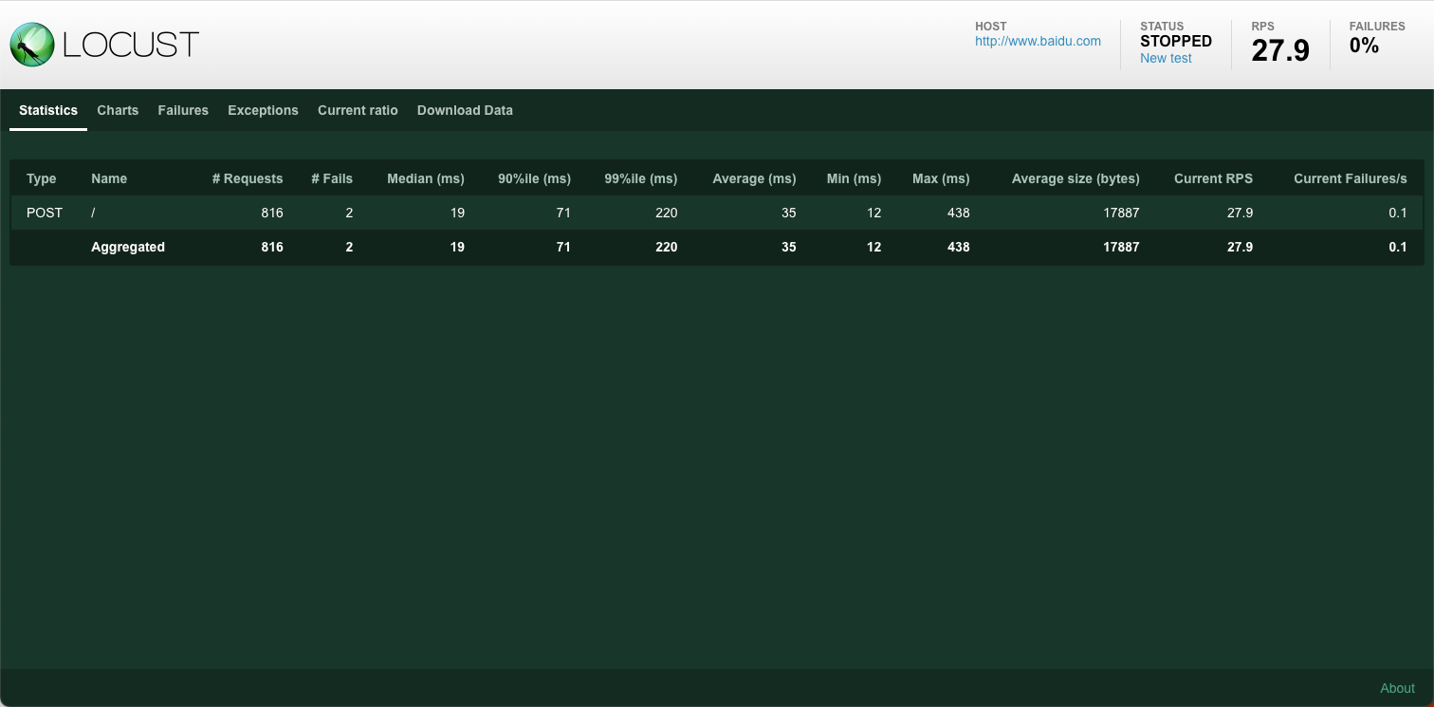Sort by Current Failures/s column header
Screen dimensions: 1434x707
[1351, 178]
